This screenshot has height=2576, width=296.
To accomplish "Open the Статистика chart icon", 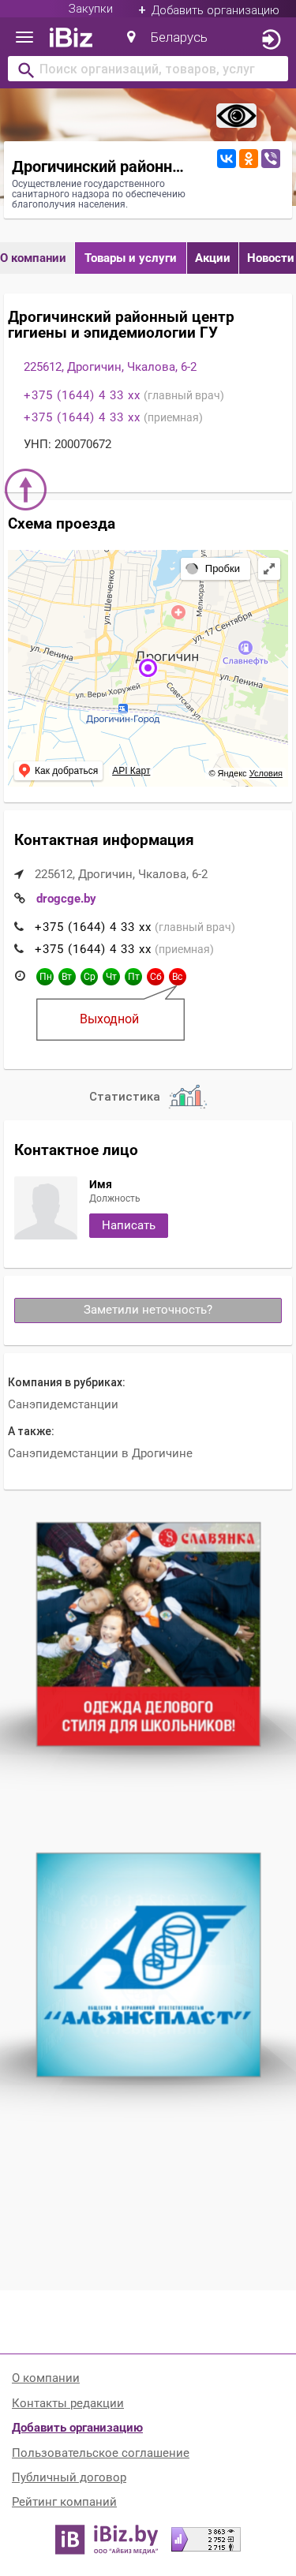I will click(187, 1096).
